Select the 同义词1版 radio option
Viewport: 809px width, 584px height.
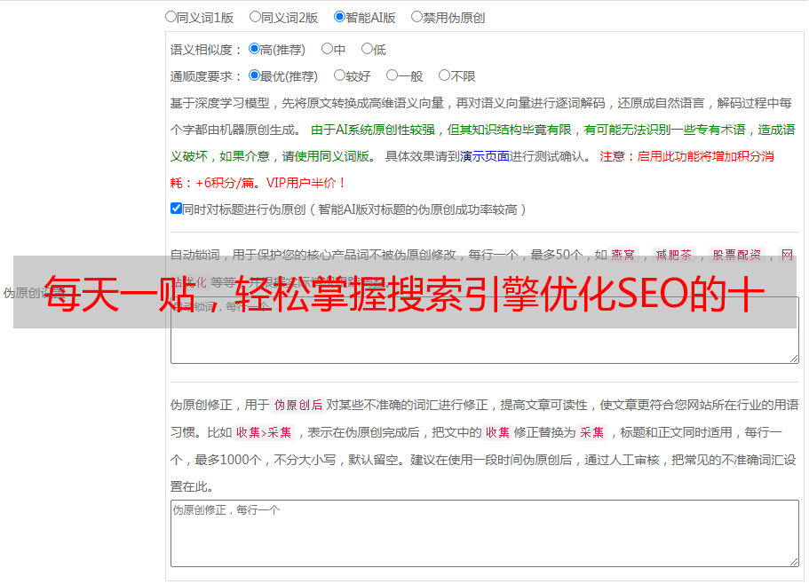pos(171,17)
